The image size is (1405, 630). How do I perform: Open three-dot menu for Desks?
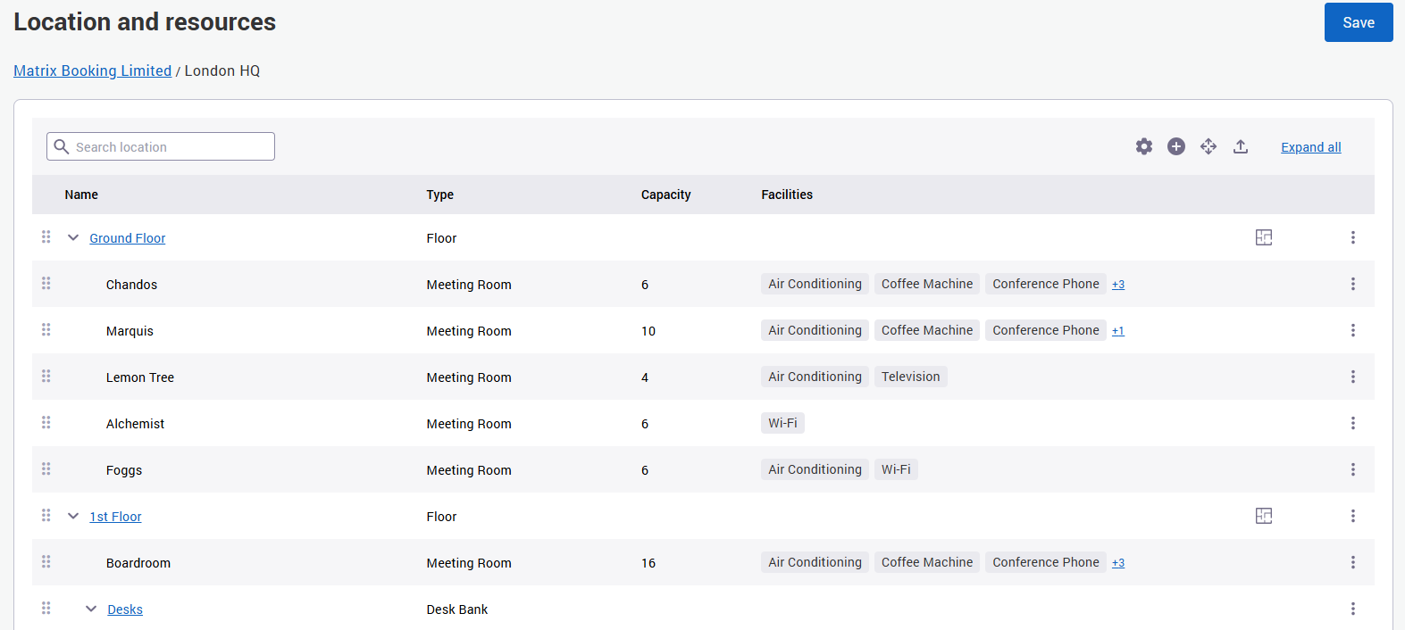(x=1353, y=609)
